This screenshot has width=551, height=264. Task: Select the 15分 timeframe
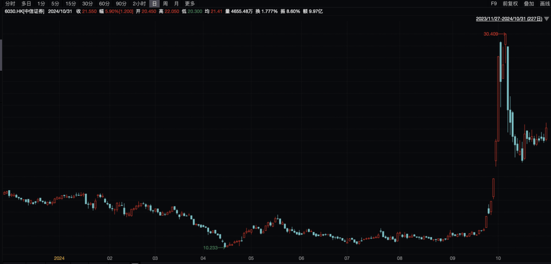click(x=70, y=4)
